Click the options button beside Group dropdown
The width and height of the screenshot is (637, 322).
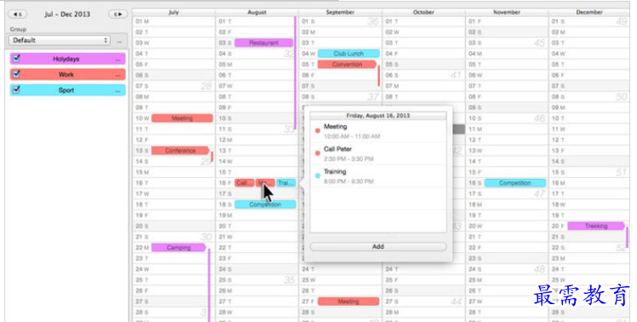pos(119,41)
